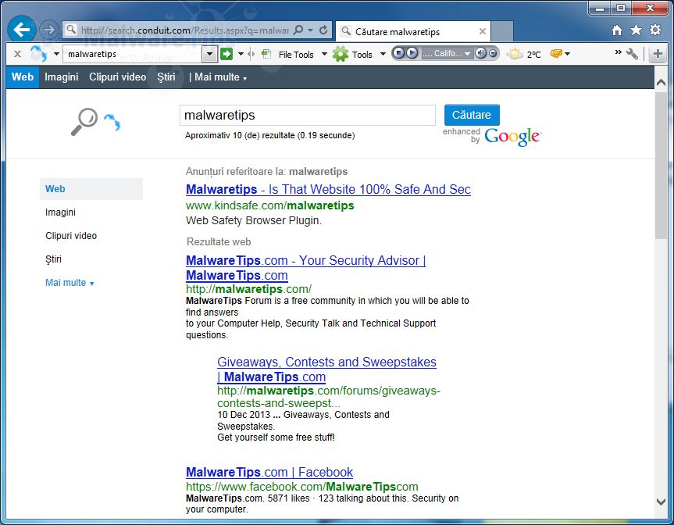Viewport: 674px width, 525px height.
Task: Click the green gear Tools icon
Action: pyautogui.click(x=340, y=54)
